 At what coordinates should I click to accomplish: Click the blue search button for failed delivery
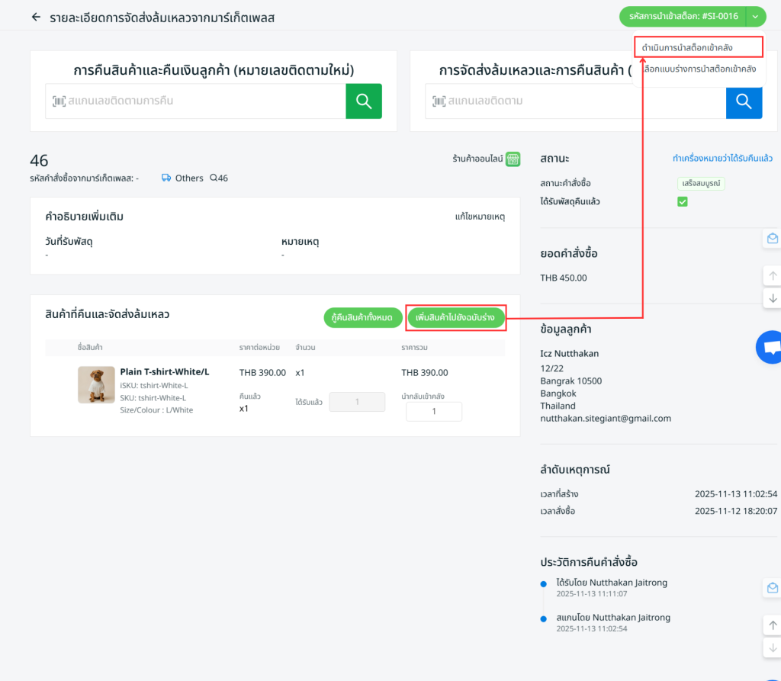[x=744, y=101]
